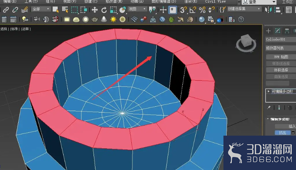Toggle Angle Snap button

coord(193,10)
